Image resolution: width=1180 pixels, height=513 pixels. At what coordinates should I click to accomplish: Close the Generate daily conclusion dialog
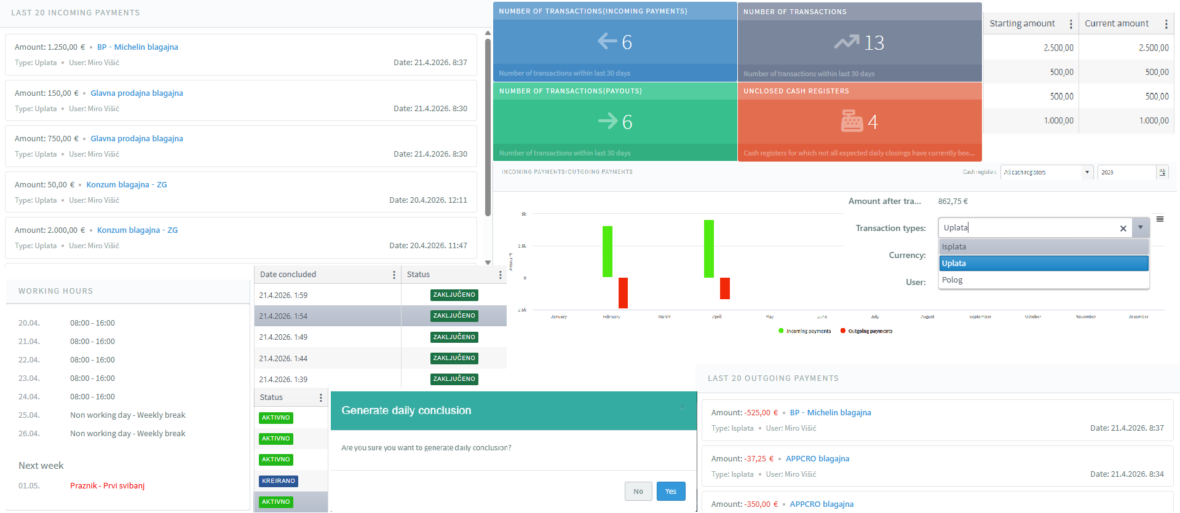coord(682,407)
